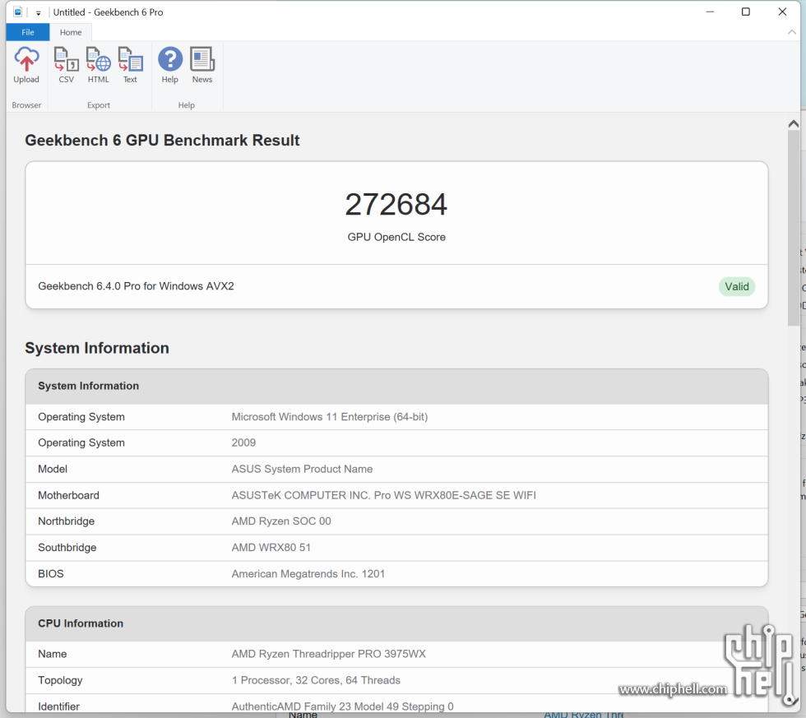Click the Northbridge row label

[x=66, y=521]
